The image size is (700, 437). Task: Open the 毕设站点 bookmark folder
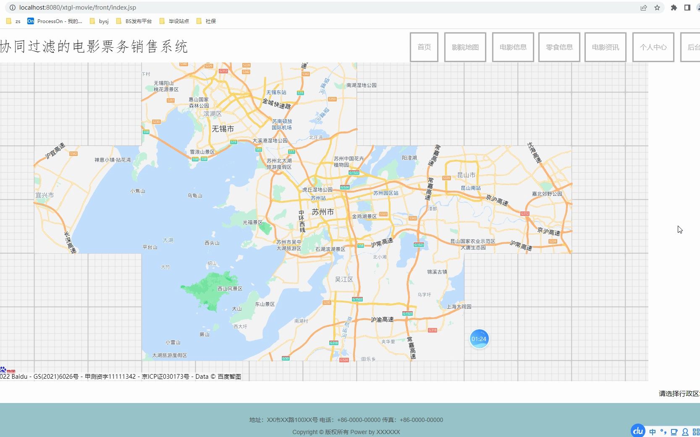174,21
